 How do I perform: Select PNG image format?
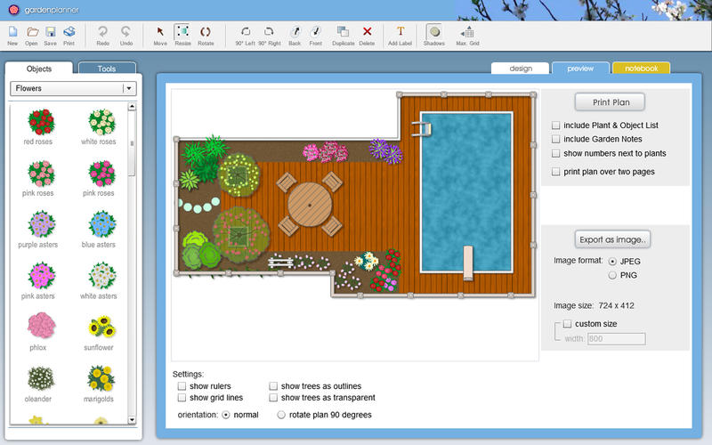(x=612, y=275)
